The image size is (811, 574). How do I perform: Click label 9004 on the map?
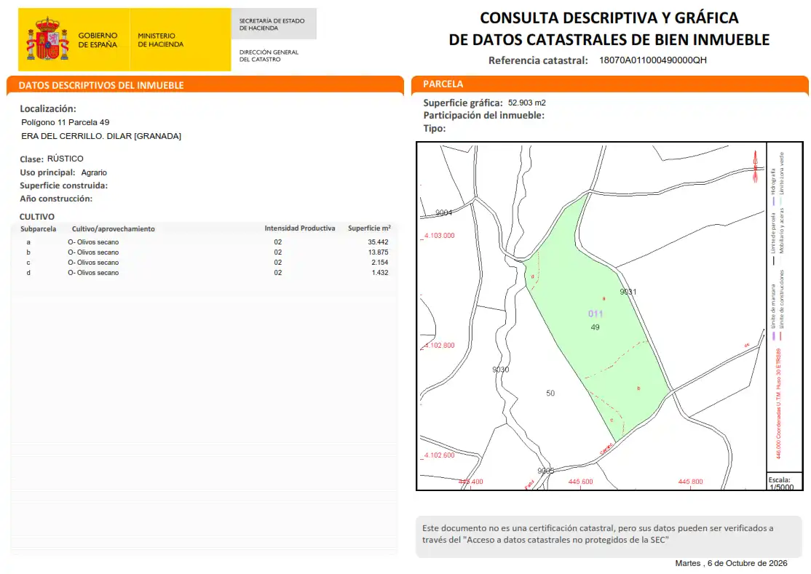[444, 212]
